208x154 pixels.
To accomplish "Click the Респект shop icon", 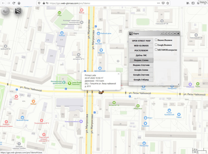I will (x=99, y=41).
